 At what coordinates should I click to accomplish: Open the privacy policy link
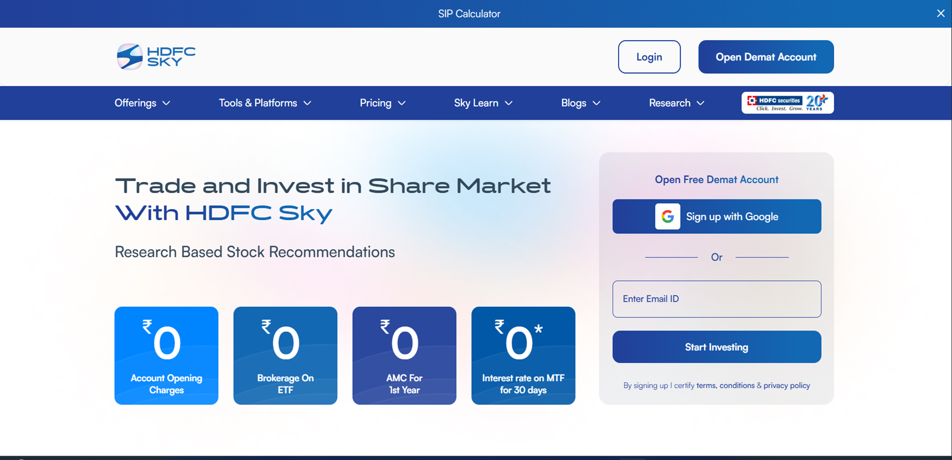coord(787,385)
